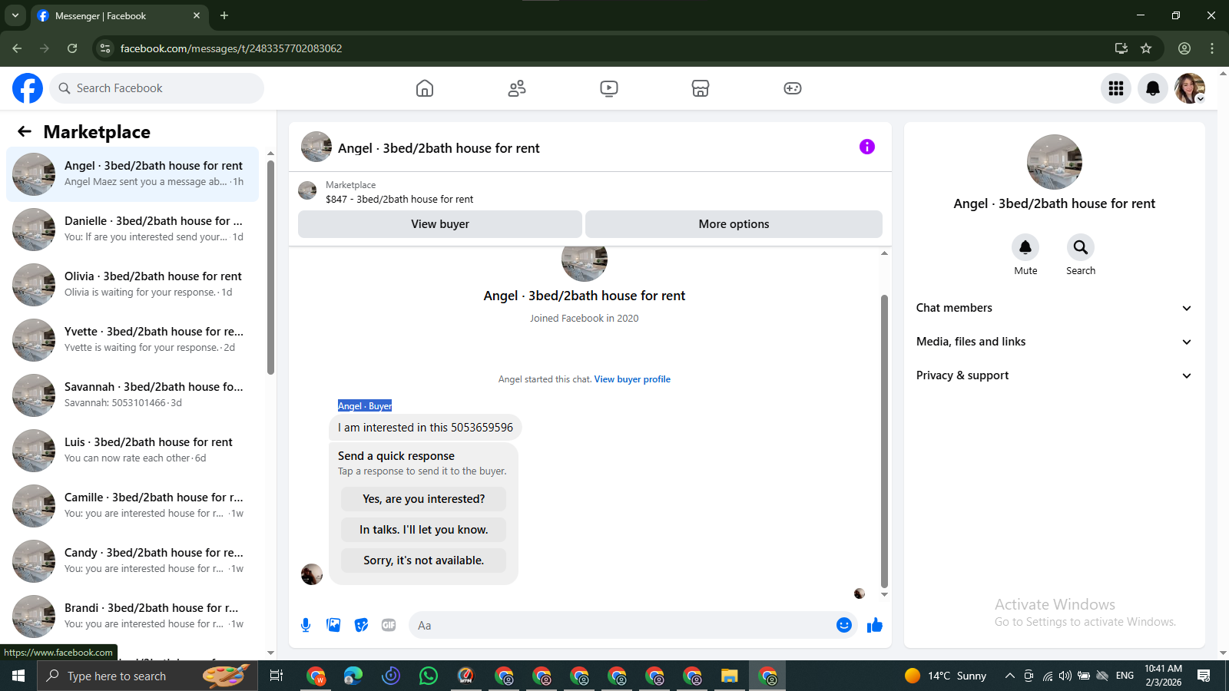Click the View buyer button
The height and width of the screenshot is (691, 1229).
(x=440, y=224)
